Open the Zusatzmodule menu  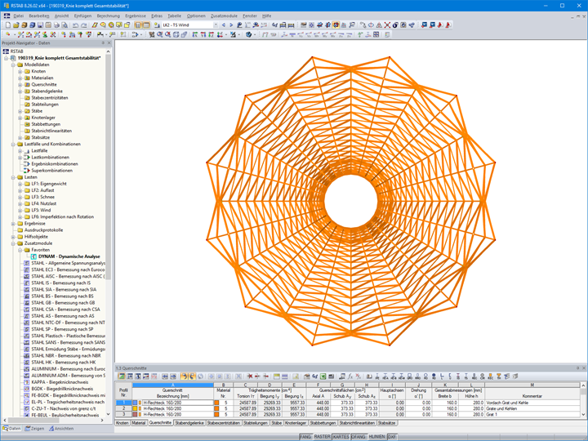tap(224, 16)
